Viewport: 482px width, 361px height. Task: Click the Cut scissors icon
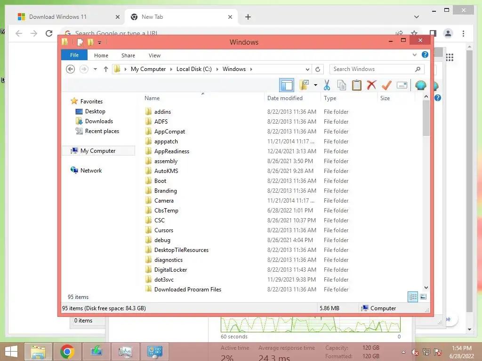(327, 85)
